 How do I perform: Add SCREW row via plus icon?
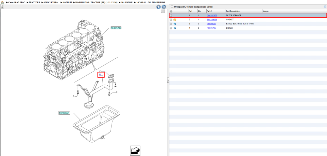[171, 28]
